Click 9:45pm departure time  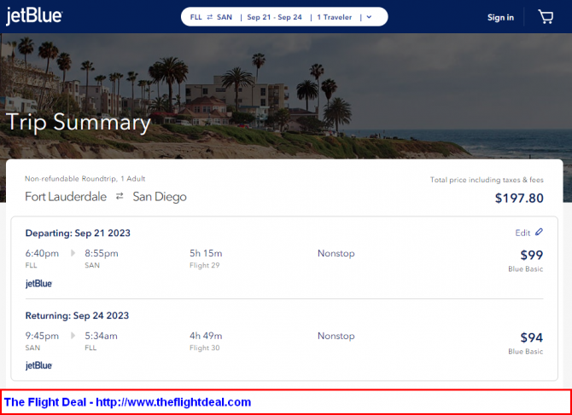[42, 336]
